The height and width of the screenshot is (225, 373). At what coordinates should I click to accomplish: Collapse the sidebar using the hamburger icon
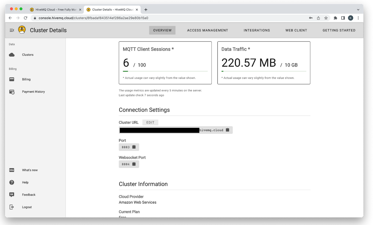coord(12,30)
